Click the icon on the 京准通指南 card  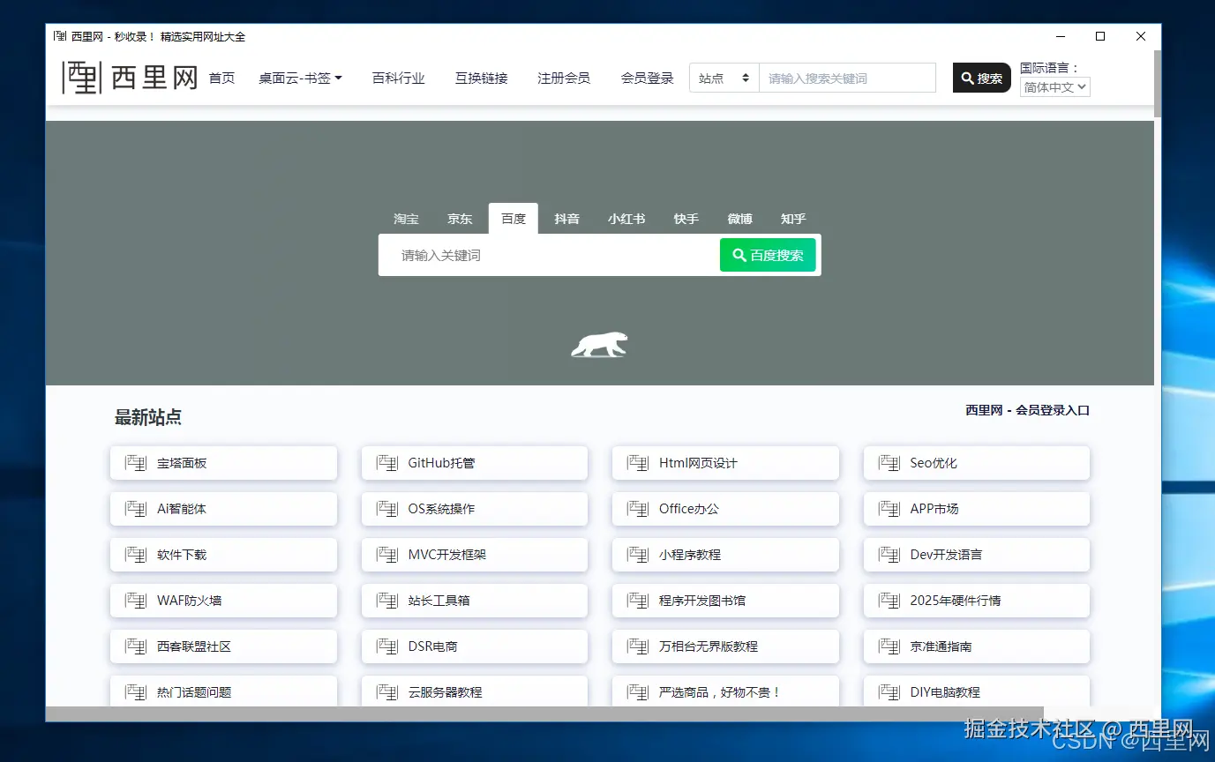pyautogui.click(x=889, y=646)
